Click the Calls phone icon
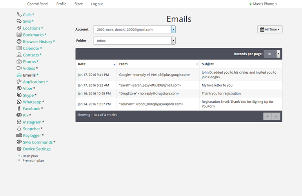Screen dimensions: 302x196 coord(19,15)
